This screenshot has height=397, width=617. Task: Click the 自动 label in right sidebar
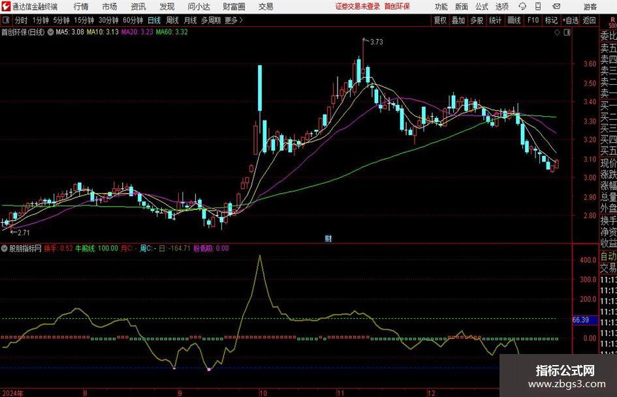pos(609,257)
